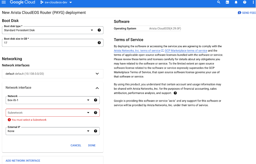Click the help icon after usage information paragraph
This screenshot has height=164, width=256.
[175, 93]
